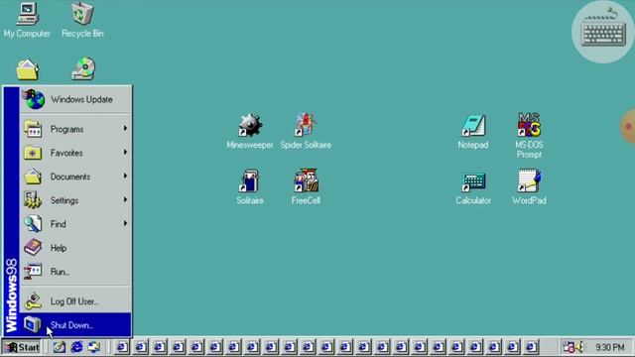Open the Recycle Bin desktop icon
The height and width of the screenshot is (357, 635).
point(82,20)
